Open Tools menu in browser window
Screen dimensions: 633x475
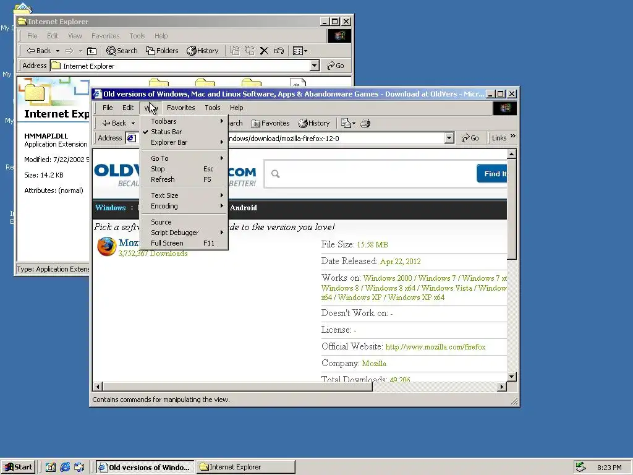213,108
